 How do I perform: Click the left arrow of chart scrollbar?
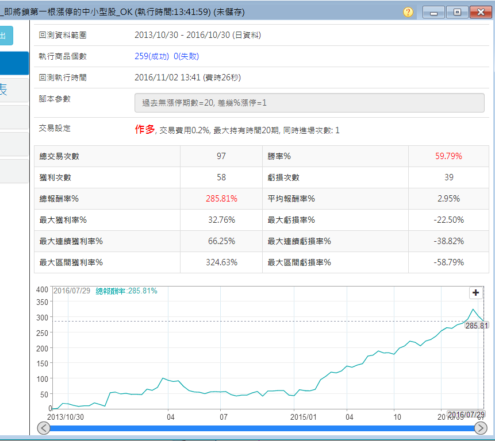(44, 428)
